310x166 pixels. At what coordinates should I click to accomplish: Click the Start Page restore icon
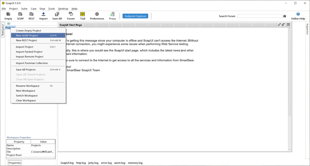coord(279,25)
